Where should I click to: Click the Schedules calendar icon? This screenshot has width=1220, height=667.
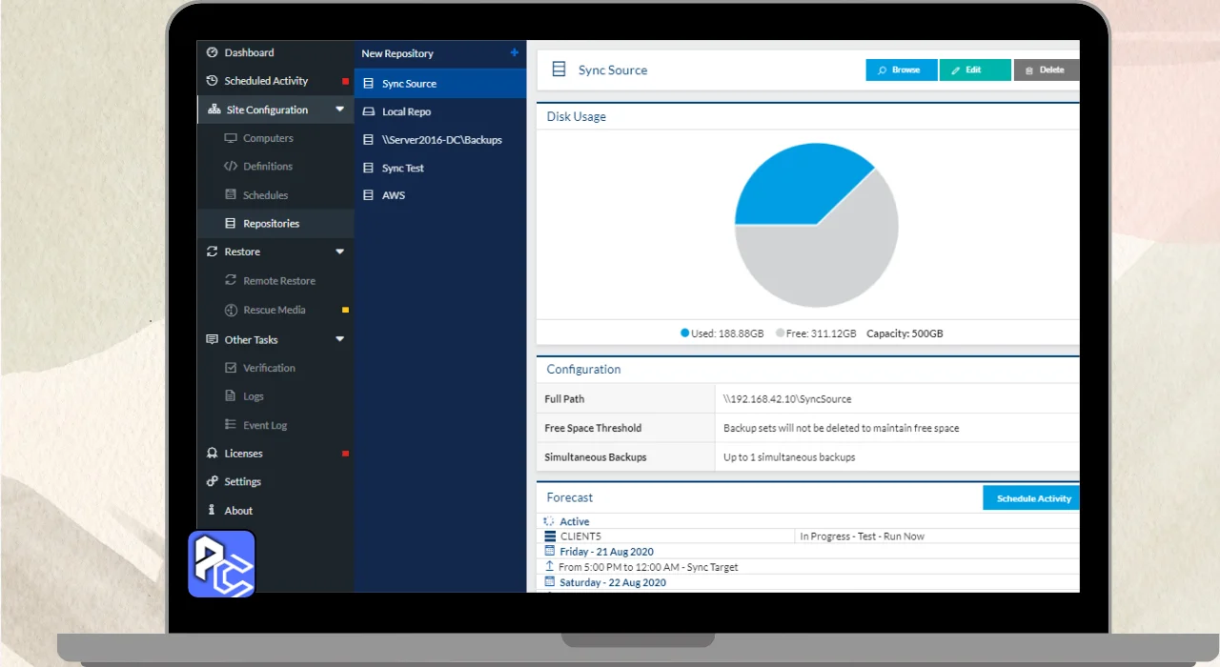click(x=231, y=194)
